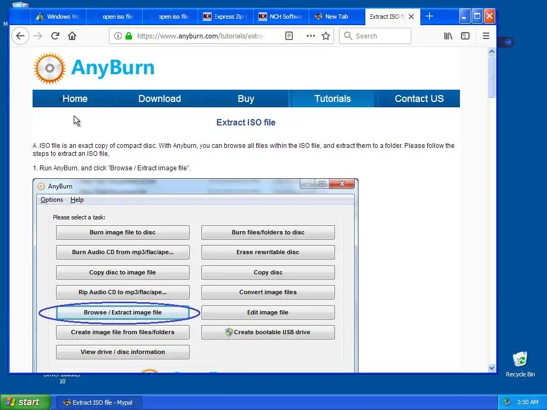Click the clock showing 3:50 AM
547x410 pixels.
(x=527, y=403)
